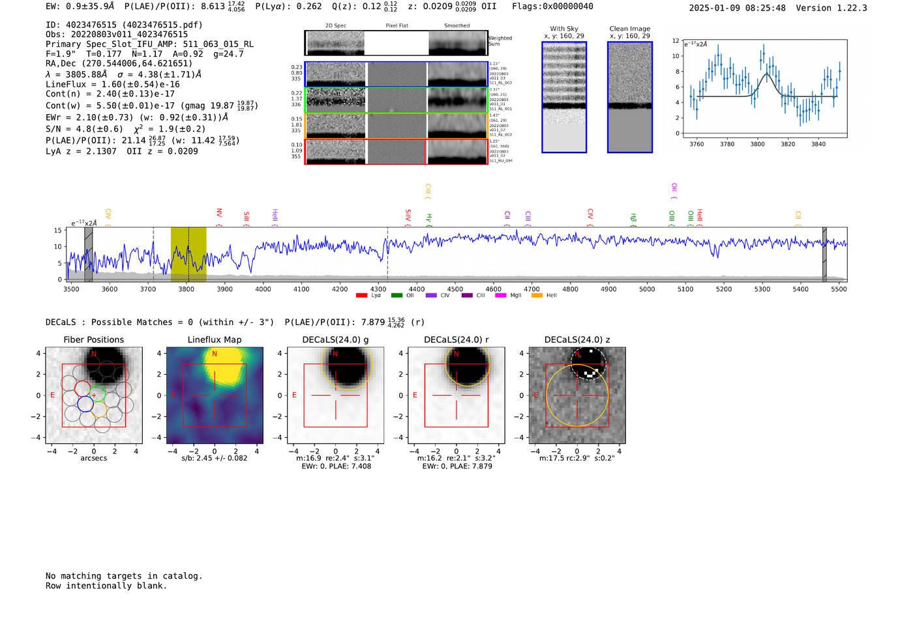Click the OII green legend swatch
The image size is (913, 621).
397,295
